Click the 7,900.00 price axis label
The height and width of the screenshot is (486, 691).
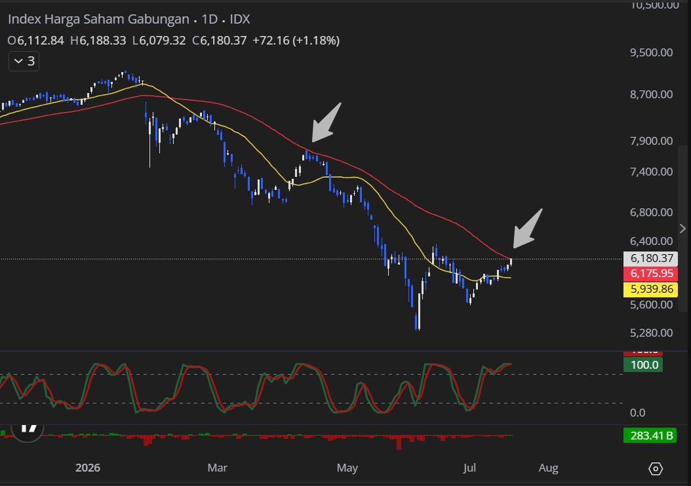[652, 141]
